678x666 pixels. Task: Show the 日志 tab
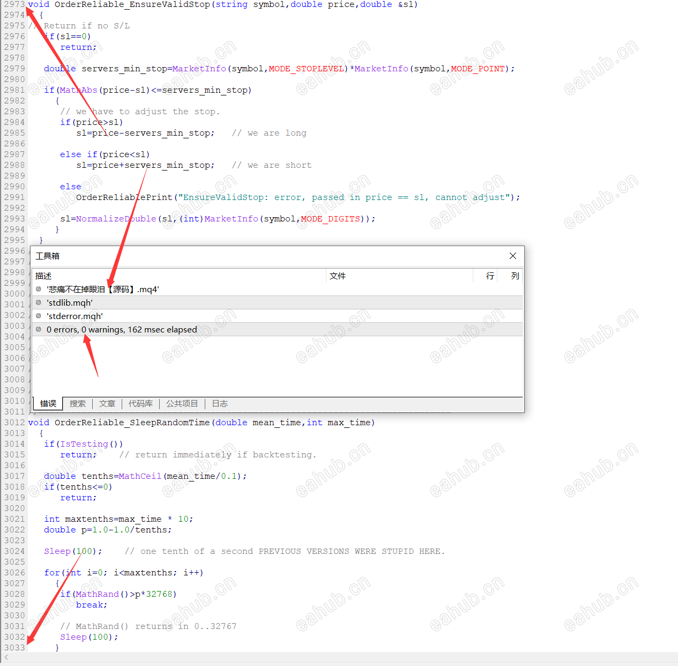(220, 403)
